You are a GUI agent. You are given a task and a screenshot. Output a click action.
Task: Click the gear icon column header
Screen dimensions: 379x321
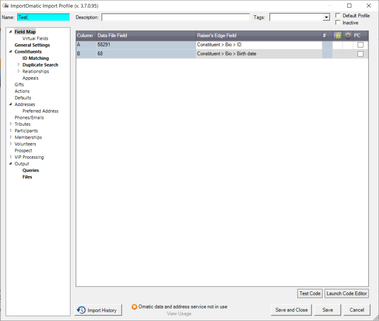348,36
